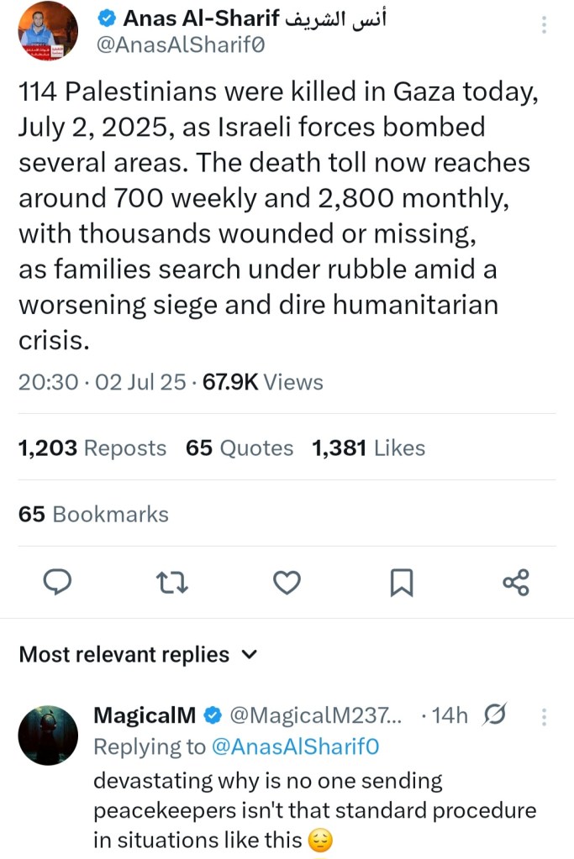Show who gave the 1,381 Likes

(368, 448)
